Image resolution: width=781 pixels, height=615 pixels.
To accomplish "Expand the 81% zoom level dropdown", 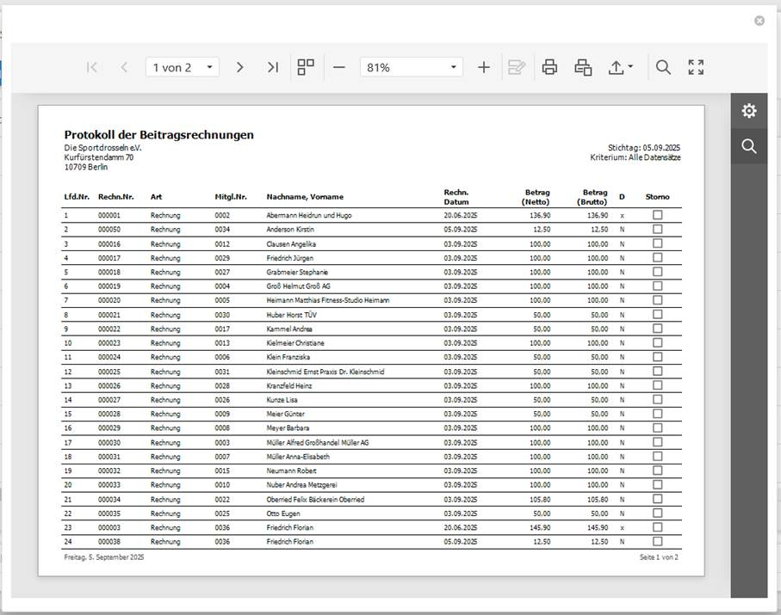I will coord(412,67).
